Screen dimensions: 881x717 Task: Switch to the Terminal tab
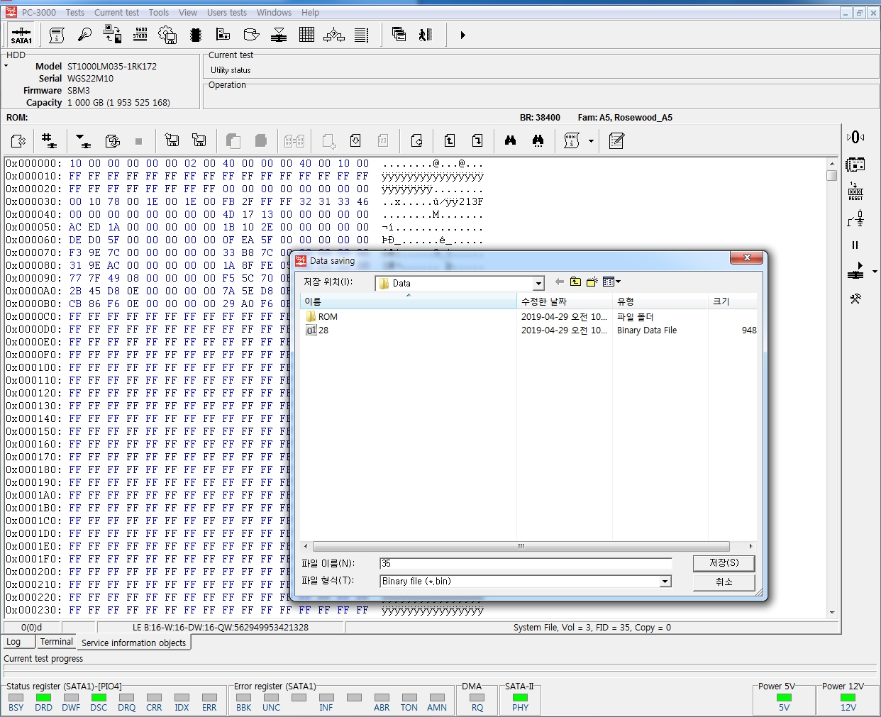tap(56, 642)
